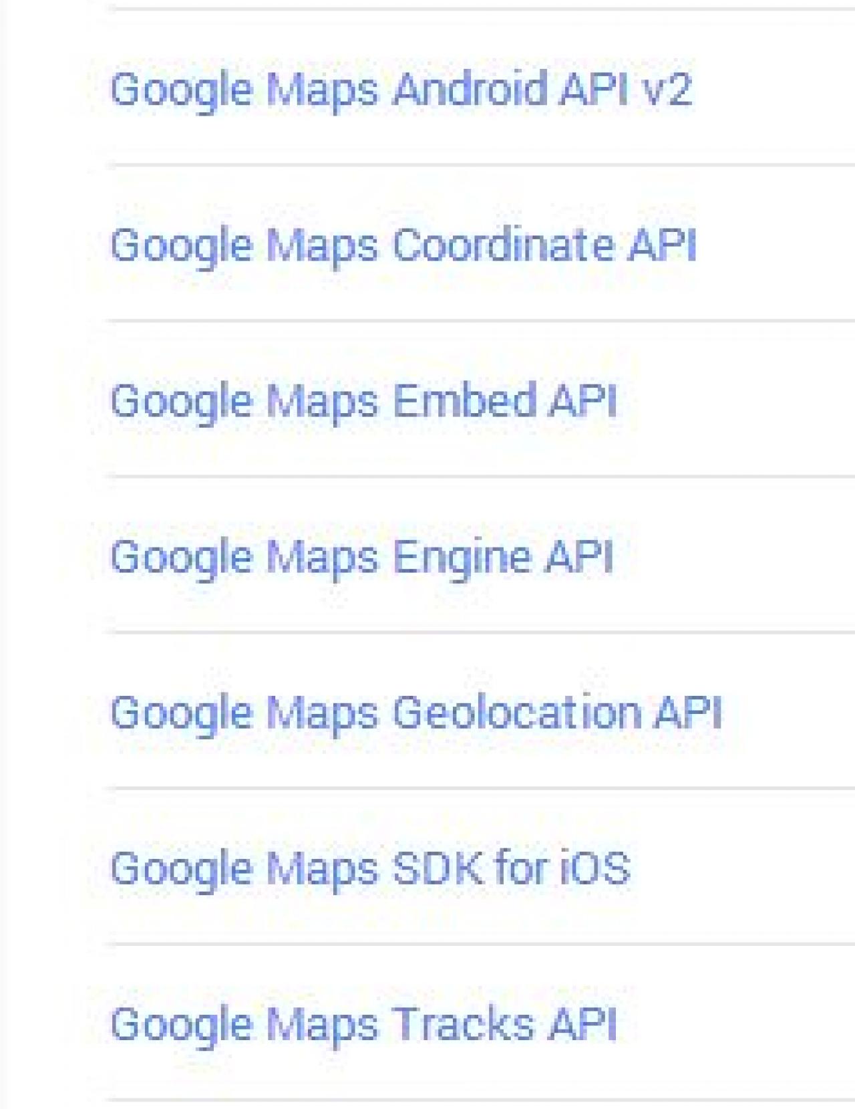Open Google Maps SDK for iOS
855x1109 pixels.
coord(370,868)
